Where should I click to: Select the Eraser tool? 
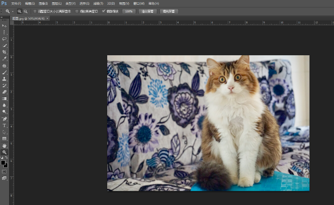(x=5, y=92)
